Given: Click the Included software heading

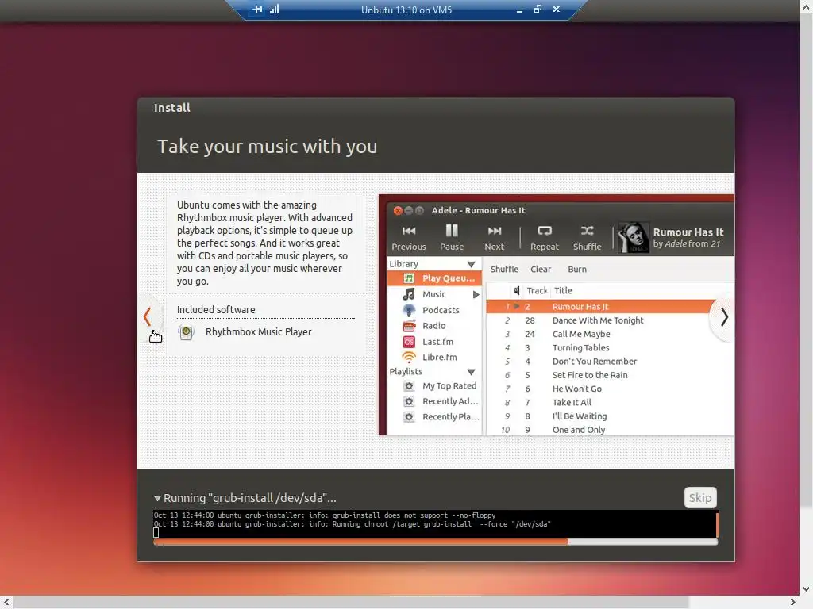Looking at the screenshot, I should (216, 310).
